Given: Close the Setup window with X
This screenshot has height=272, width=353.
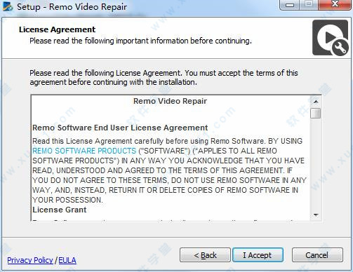Looking at the screenshot, I should (x=335, y=5).
